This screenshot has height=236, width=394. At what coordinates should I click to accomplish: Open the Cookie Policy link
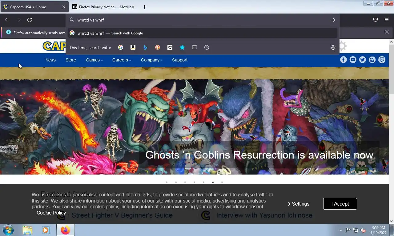(51, 213)
